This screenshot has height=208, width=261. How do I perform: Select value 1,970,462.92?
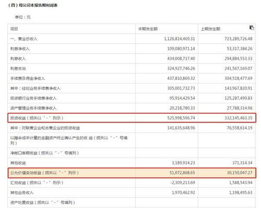[x=183, y=192]
